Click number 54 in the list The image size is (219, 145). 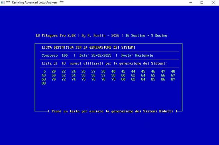(73, 75)
